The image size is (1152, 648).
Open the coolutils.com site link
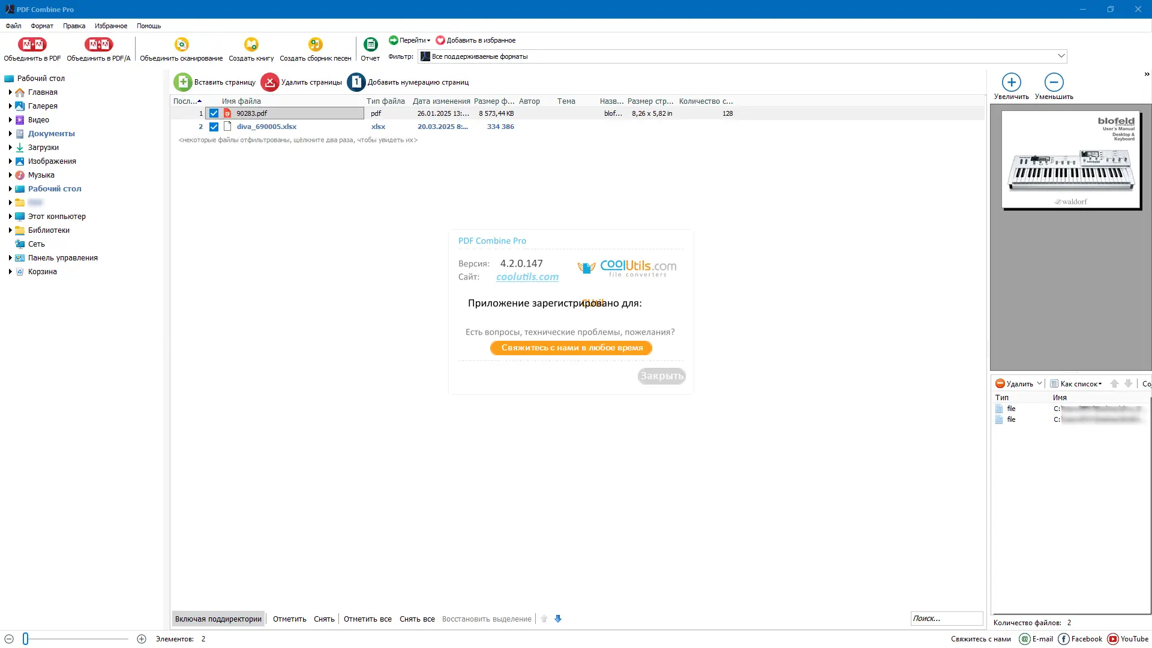(x=527, y=277)
